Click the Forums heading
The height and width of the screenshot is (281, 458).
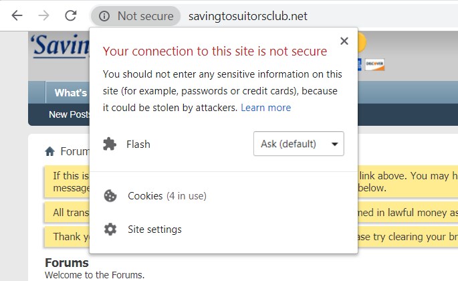66,263
